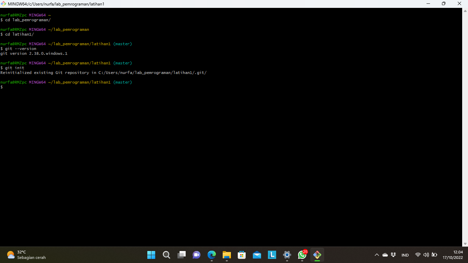Open Dropbox from the system tray

[393, 255]
